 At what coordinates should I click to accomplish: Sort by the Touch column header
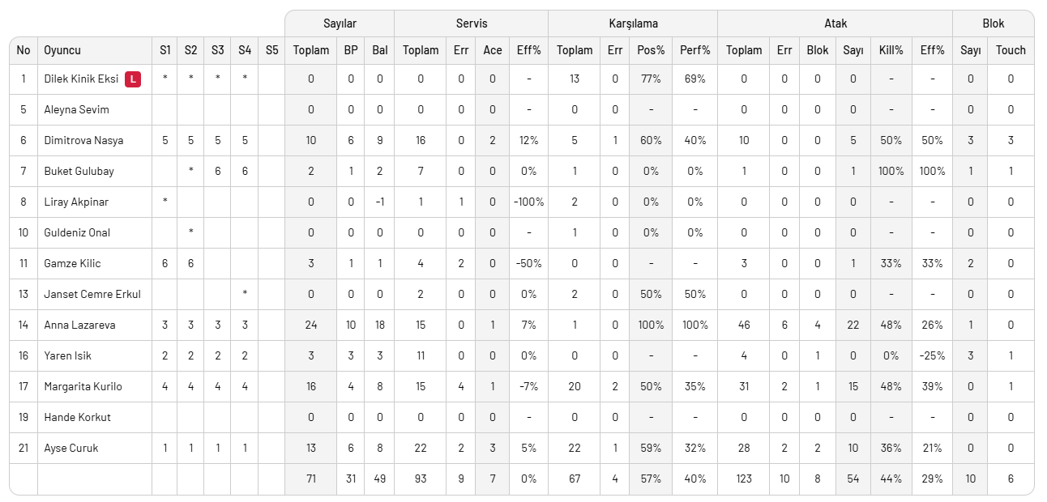[1011, 50]
